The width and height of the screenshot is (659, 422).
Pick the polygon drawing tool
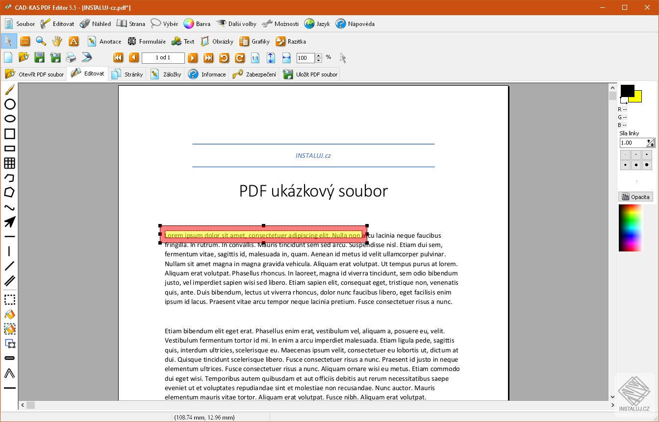coord(9,192)
